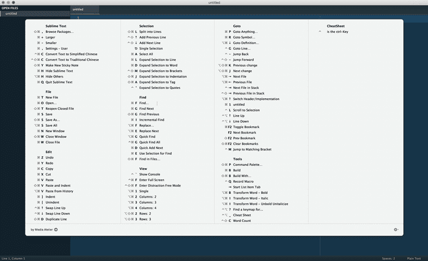
Task: Click Build With... entry
Action: click(x=242, y=176)
